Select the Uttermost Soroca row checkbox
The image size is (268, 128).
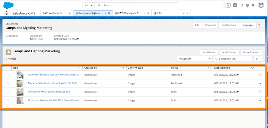click(x=7, y=75)
